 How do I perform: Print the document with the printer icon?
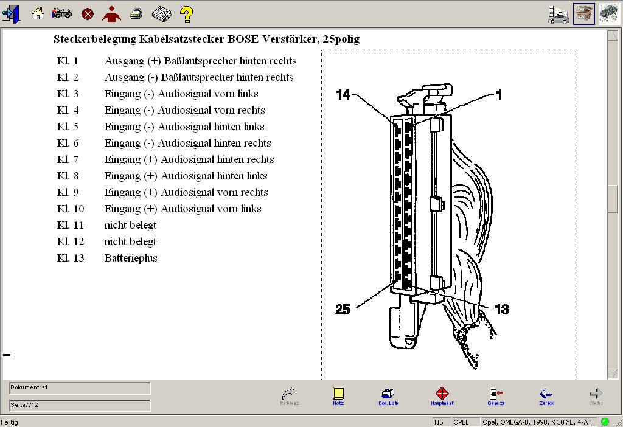click(x=136, y=13)
